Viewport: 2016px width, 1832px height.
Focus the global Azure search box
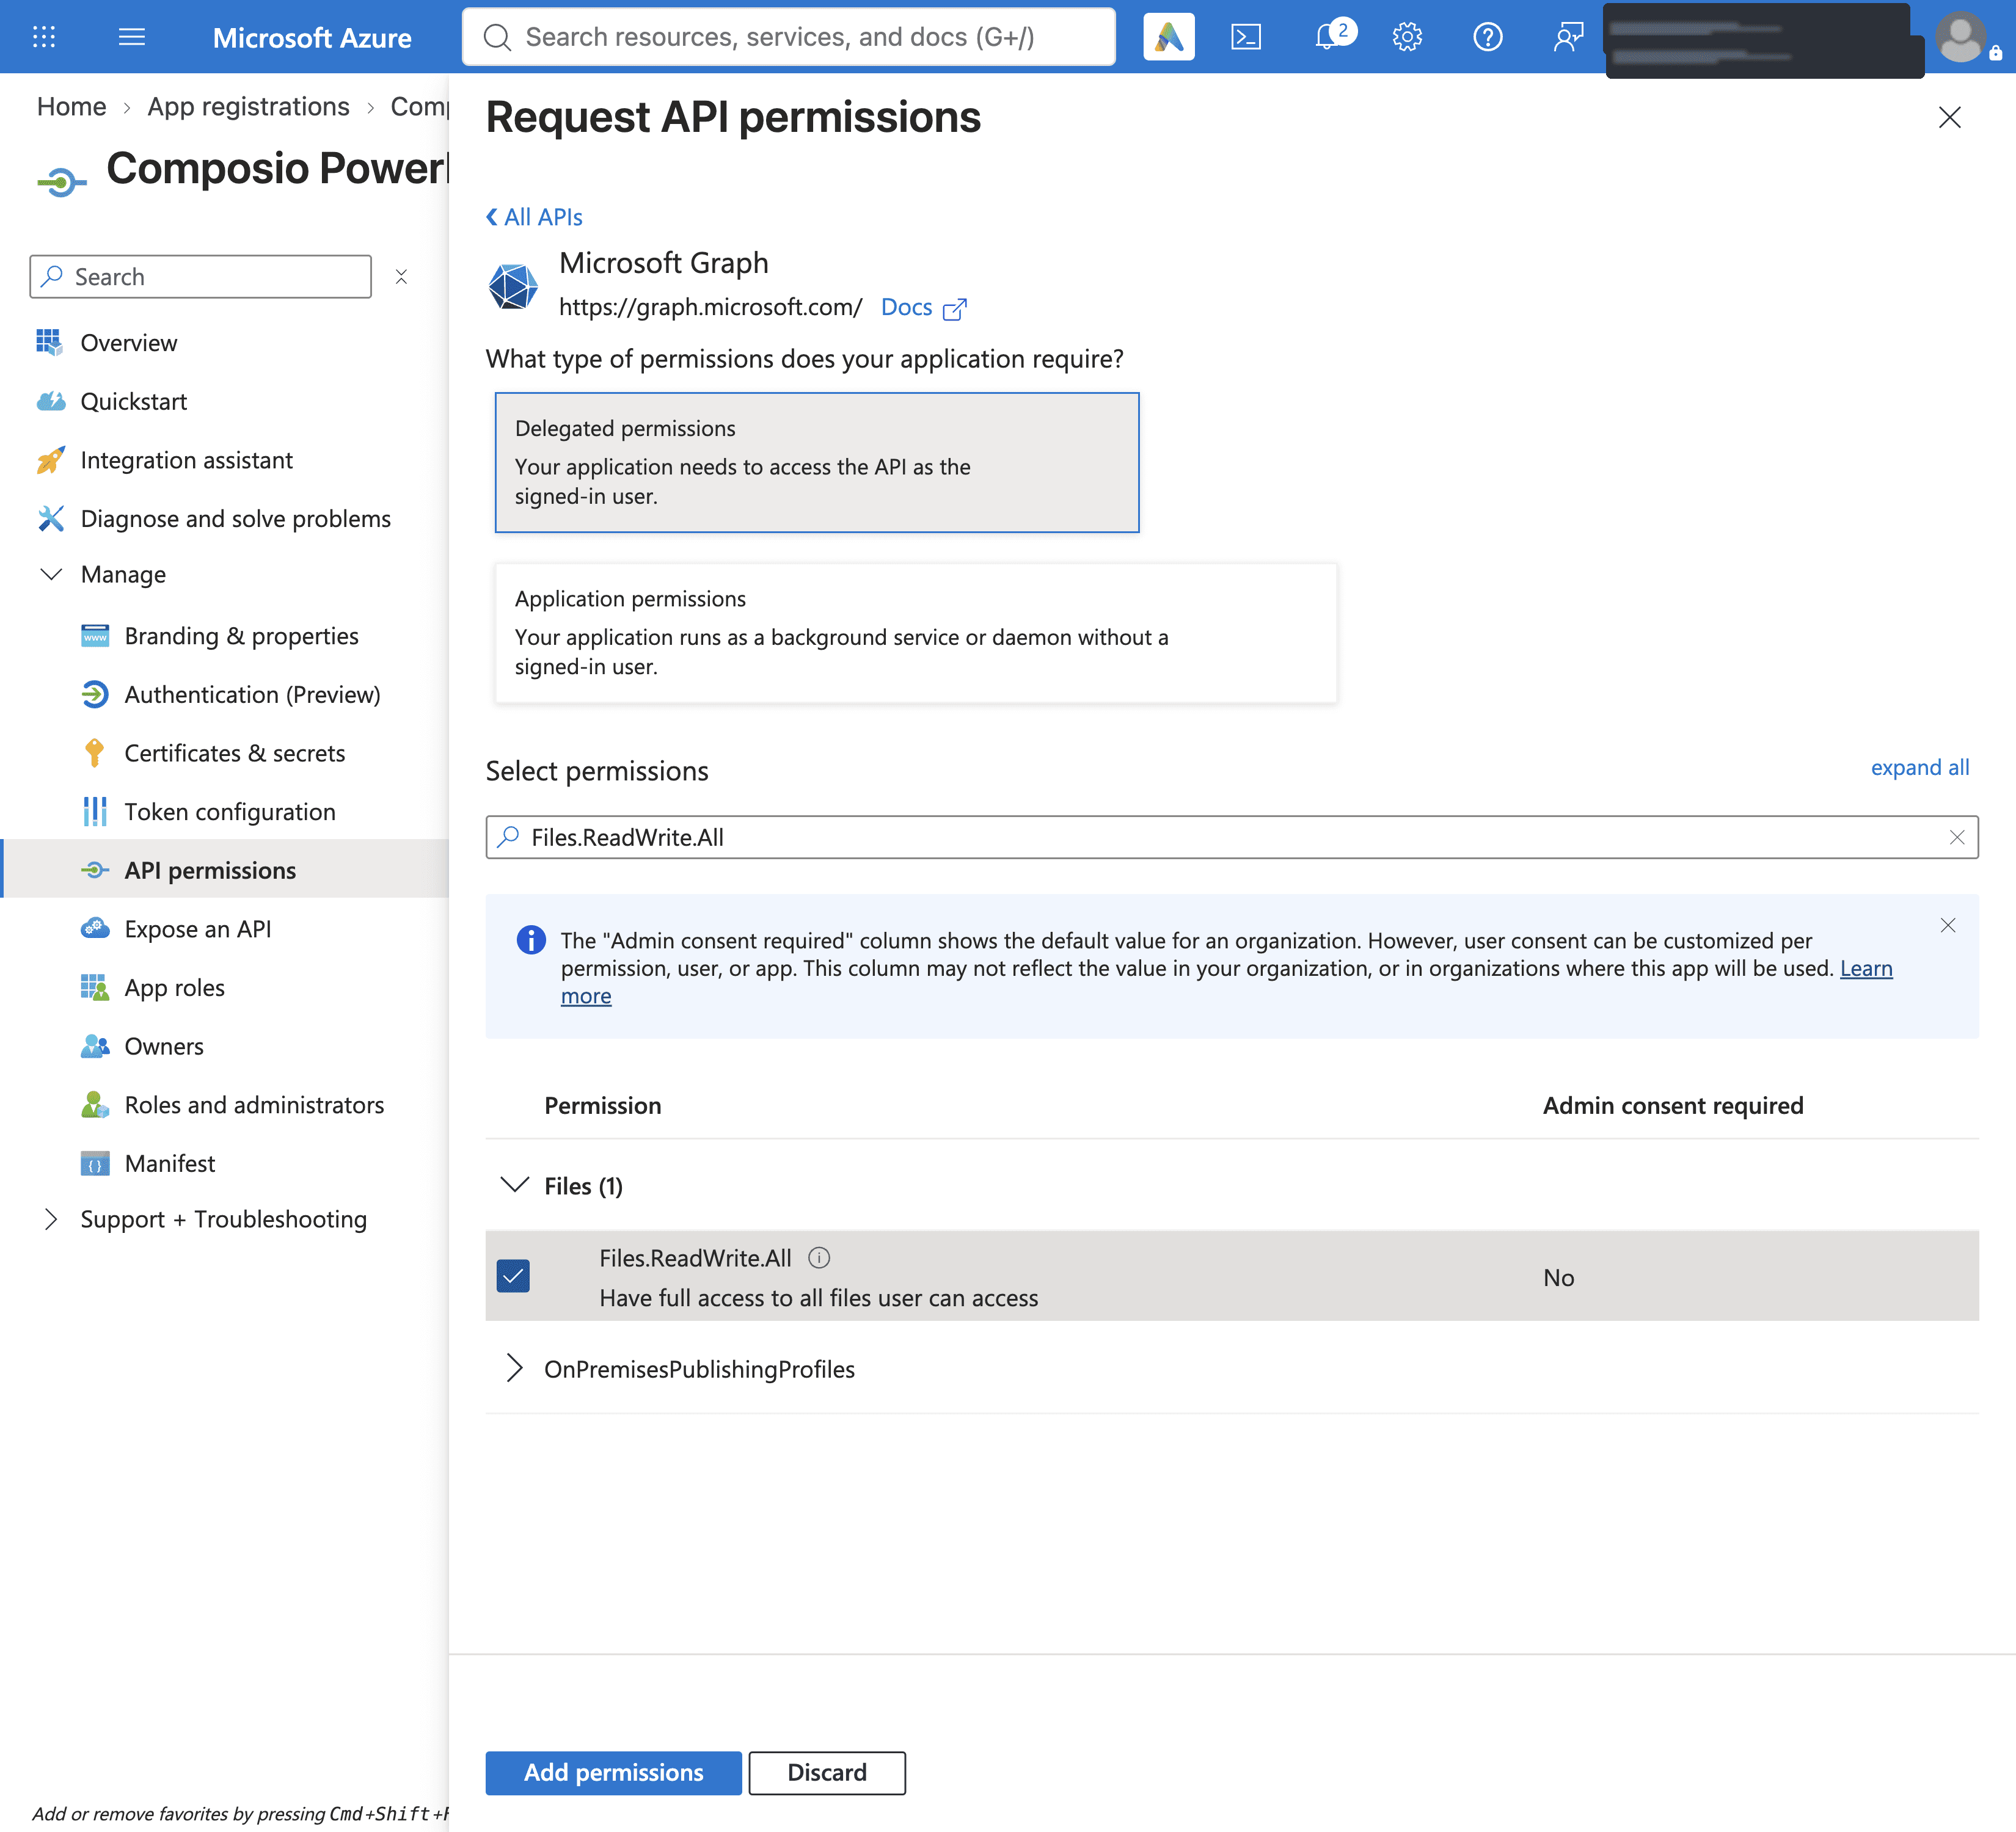pos(788,37)
